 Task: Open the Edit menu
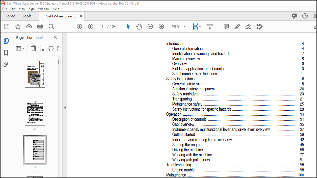(x=13, y=9)
